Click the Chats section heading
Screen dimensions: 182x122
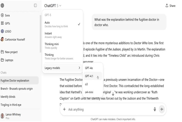tap(4, 73)
